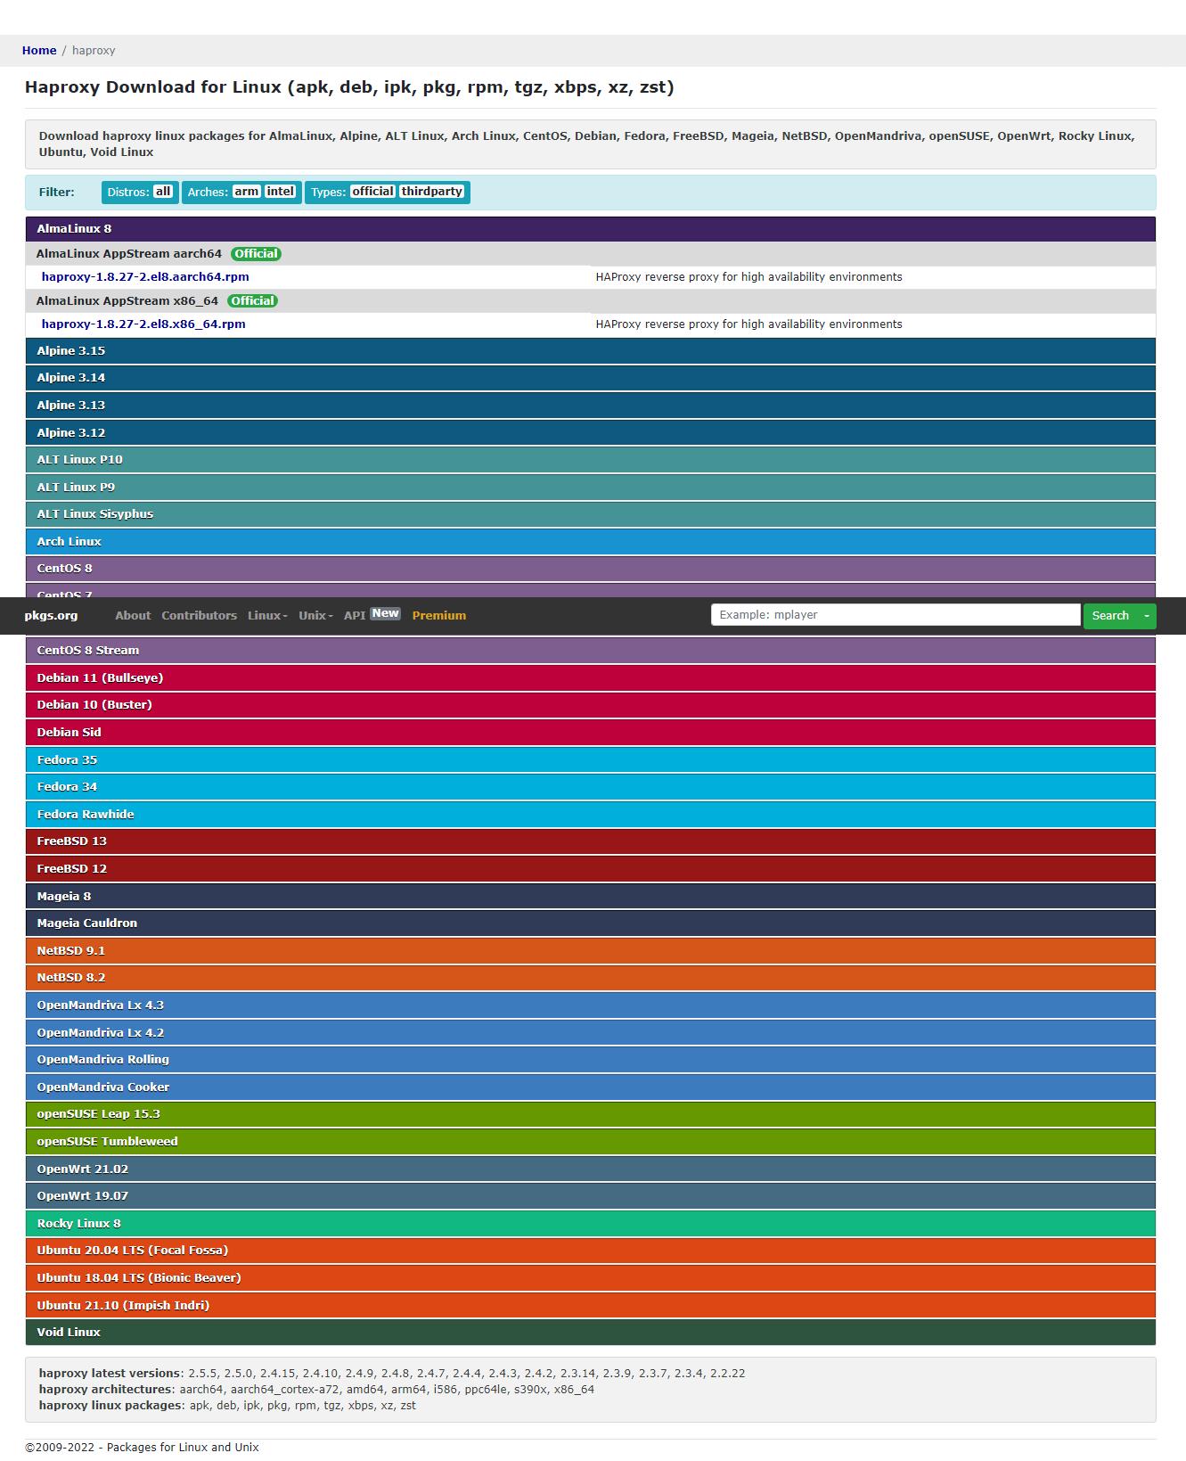The height and width of the screenshot is (1461, 1186).
Task: Open the Search options dropdown arrow
Action: 1147,616
